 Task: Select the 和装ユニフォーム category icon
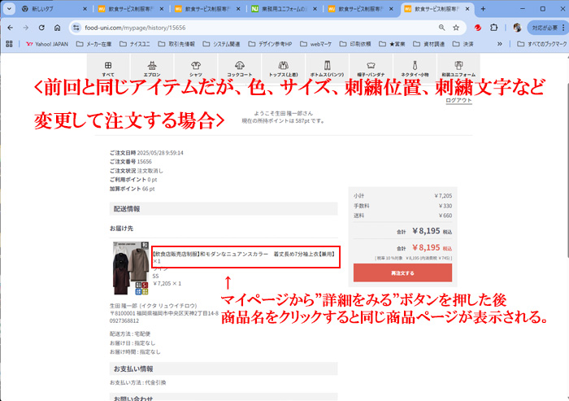pos(457,67)
